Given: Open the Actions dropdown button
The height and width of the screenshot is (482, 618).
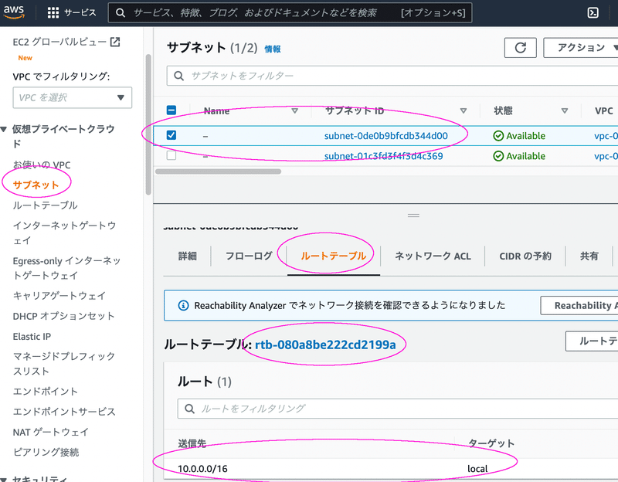Looking at the screenshot, I should (581, 48).
